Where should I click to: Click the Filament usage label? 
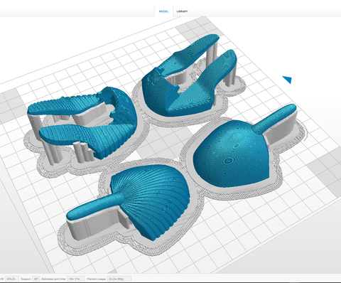(97, 279)
